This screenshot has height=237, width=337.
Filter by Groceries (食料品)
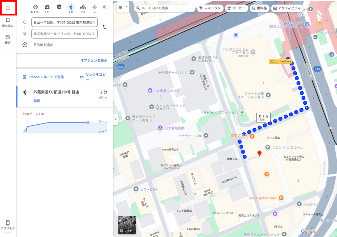(x=259, y=8)
